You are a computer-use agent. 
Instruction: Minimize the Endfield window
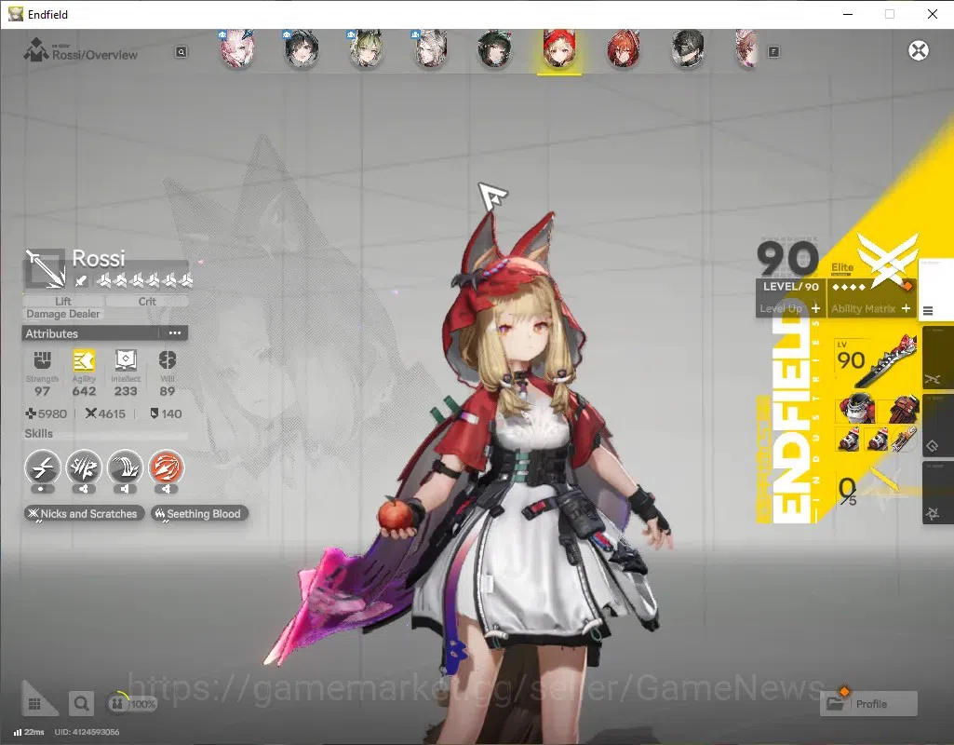[x=848, y=14]
